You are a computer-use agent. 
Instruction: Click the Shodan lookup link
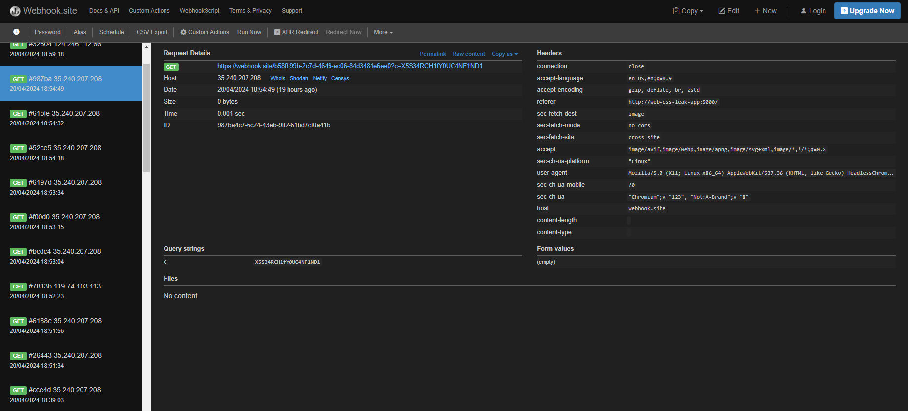pyautogui.click(x=299, y=78)
